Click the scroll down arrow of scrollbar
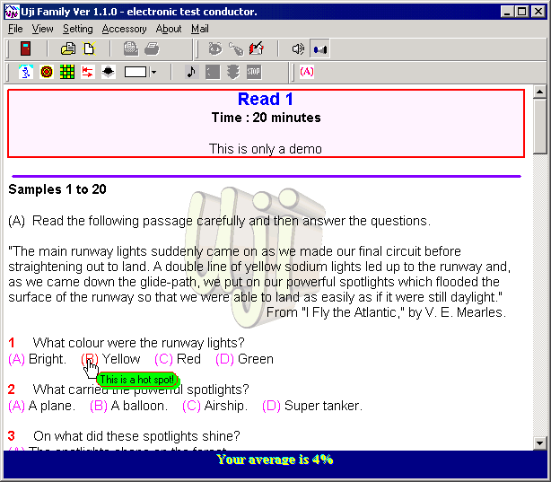 [x=539, y=443]
